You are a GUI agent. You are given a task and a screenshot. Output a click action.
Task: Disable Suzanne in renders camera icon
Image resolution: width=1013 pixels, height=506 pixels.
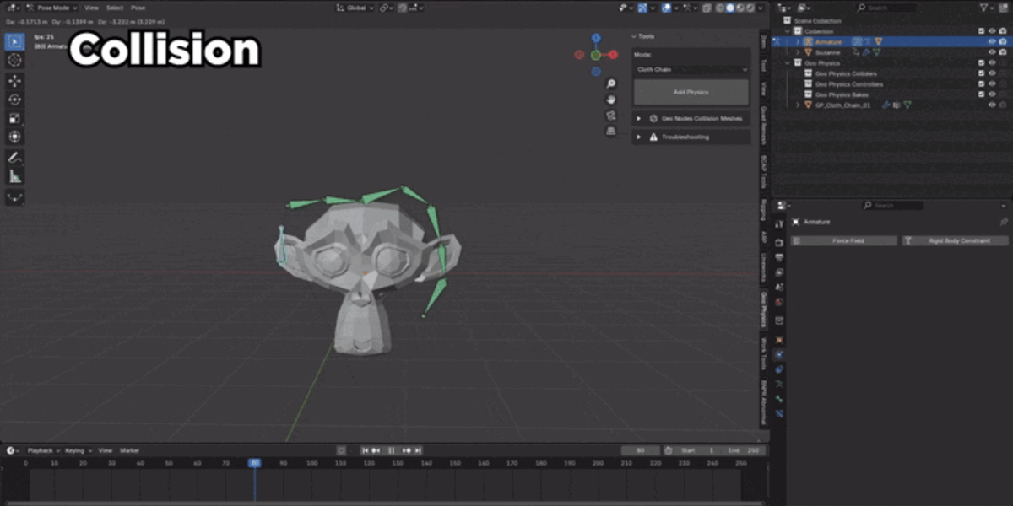(x=1003, y=52)
